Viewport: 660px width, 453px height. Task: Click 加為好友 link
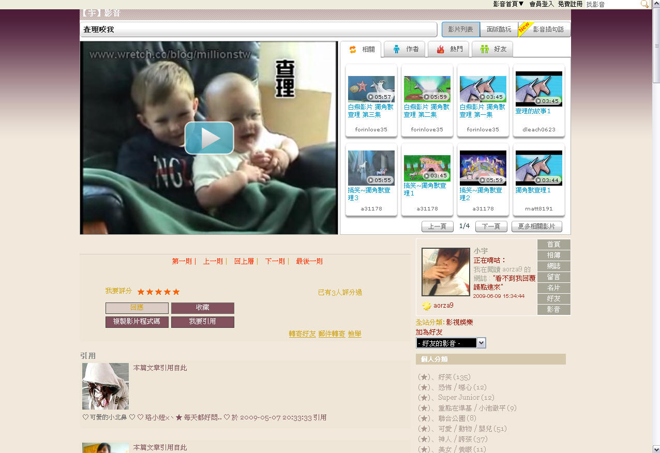[429, 332]
